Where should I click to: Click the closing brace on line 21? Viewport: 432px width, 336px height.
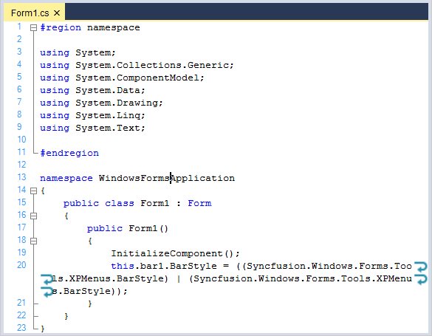pos(90,304)
